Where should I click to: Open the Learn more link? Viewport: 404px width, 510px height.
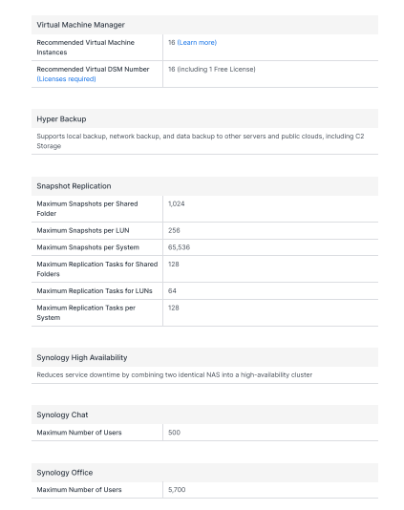pyautogui.click(x=197, y=43)
